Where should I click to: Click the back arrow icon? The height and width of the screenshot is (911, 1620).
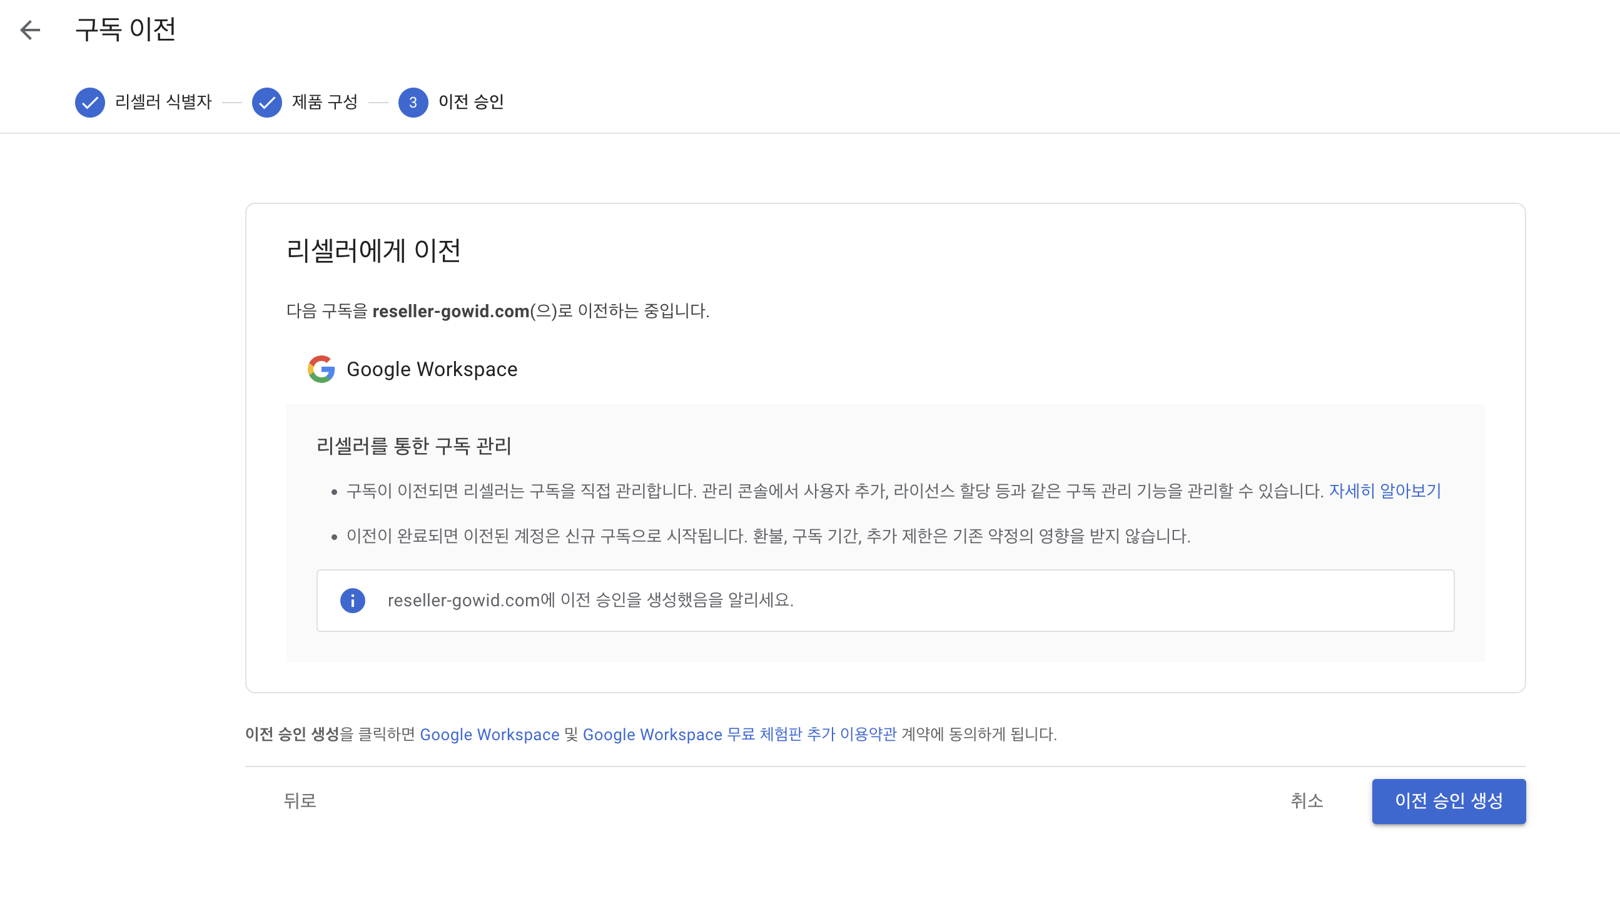coord(29,29)
